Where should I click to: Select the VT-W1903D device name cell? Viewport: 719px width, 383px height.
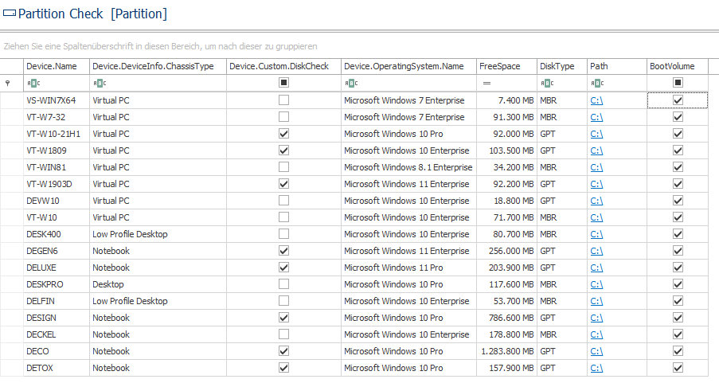(57, 184)
